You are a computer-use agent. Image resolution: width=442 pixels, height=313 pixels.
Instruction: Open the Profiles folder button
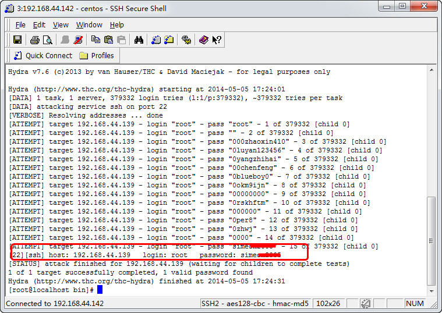point(97,55)
